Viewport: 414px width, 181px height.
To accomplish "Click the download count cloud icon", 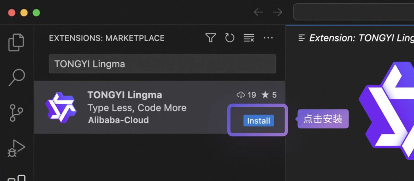I will pos(241,95).
